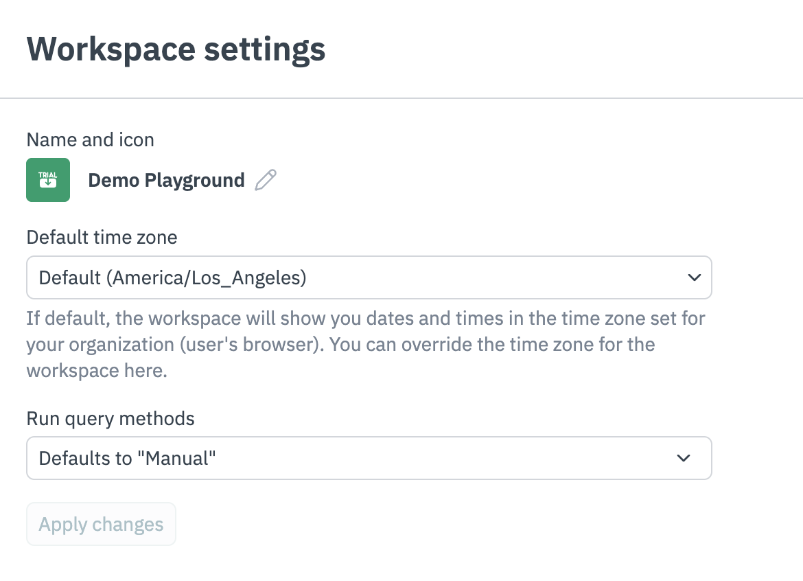803x581 pixels.
Task: Select the 'Defaults to "Manual"' value text
Action: (x=128, y=458)
